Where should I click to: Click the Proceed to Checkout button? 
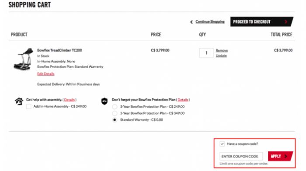pyautogui.click(x=261, y=22)
